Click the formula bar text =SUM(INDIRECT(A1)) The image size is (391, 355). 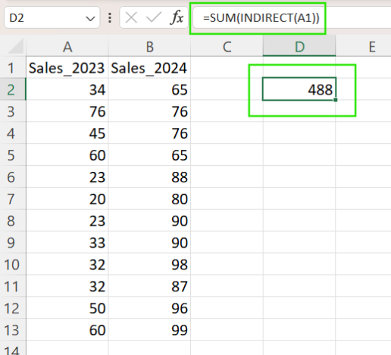point(261,18)
